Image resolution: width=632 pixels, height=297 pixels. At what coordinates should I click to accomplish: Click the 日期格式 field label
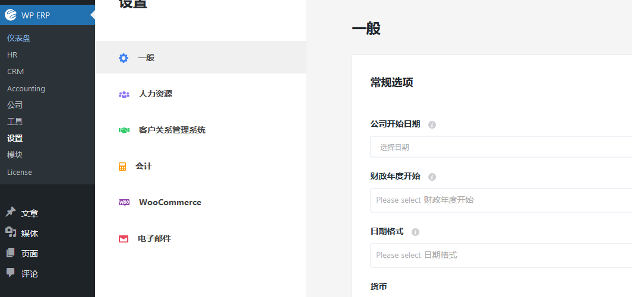coord(387,231)
